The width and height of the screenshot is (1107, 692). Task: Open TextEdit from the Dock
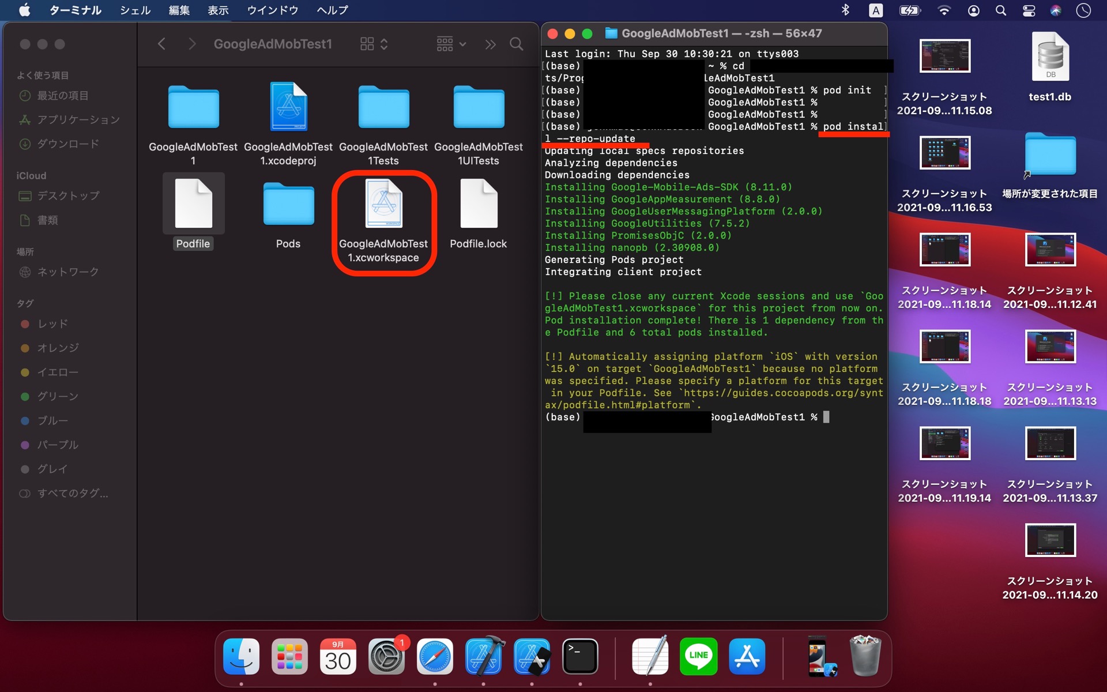650,656
